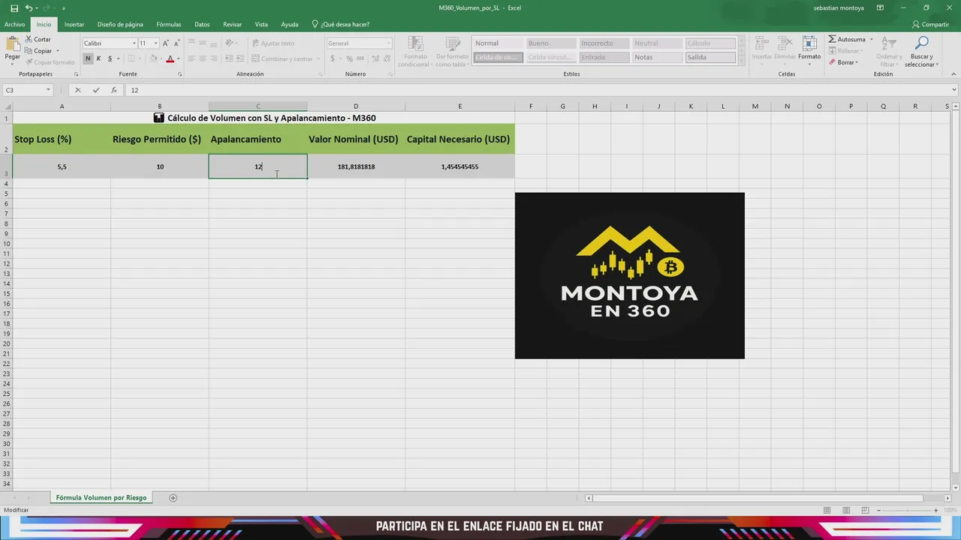Toggle align right for the cell
The width and height of the screenshot is (961, 540).
click(x=213, y=58)
